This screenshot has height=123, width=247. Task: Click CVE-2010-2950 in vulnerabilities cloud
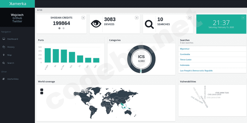click(x=214, y=94)
